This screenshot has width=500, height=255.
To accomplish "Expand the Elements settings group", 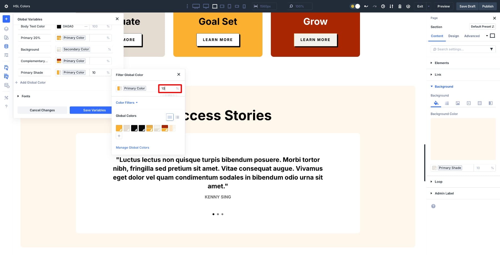I will click(x=441, y=63).
